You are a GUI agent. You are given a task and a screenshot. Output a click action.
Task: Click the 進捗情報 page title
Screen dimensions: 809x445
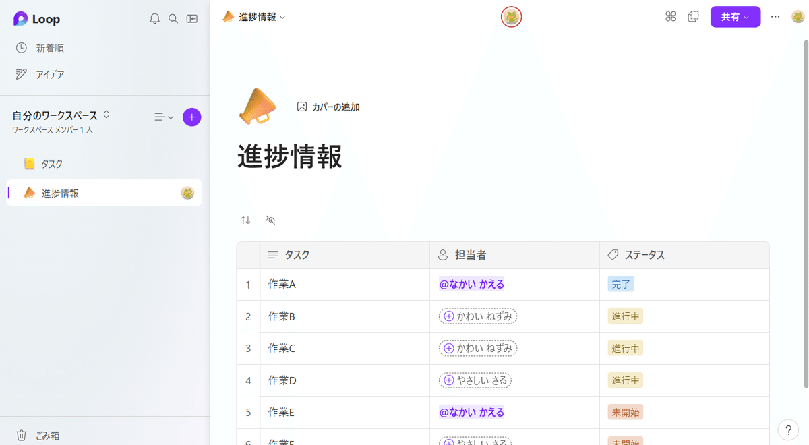coord(290,156)
